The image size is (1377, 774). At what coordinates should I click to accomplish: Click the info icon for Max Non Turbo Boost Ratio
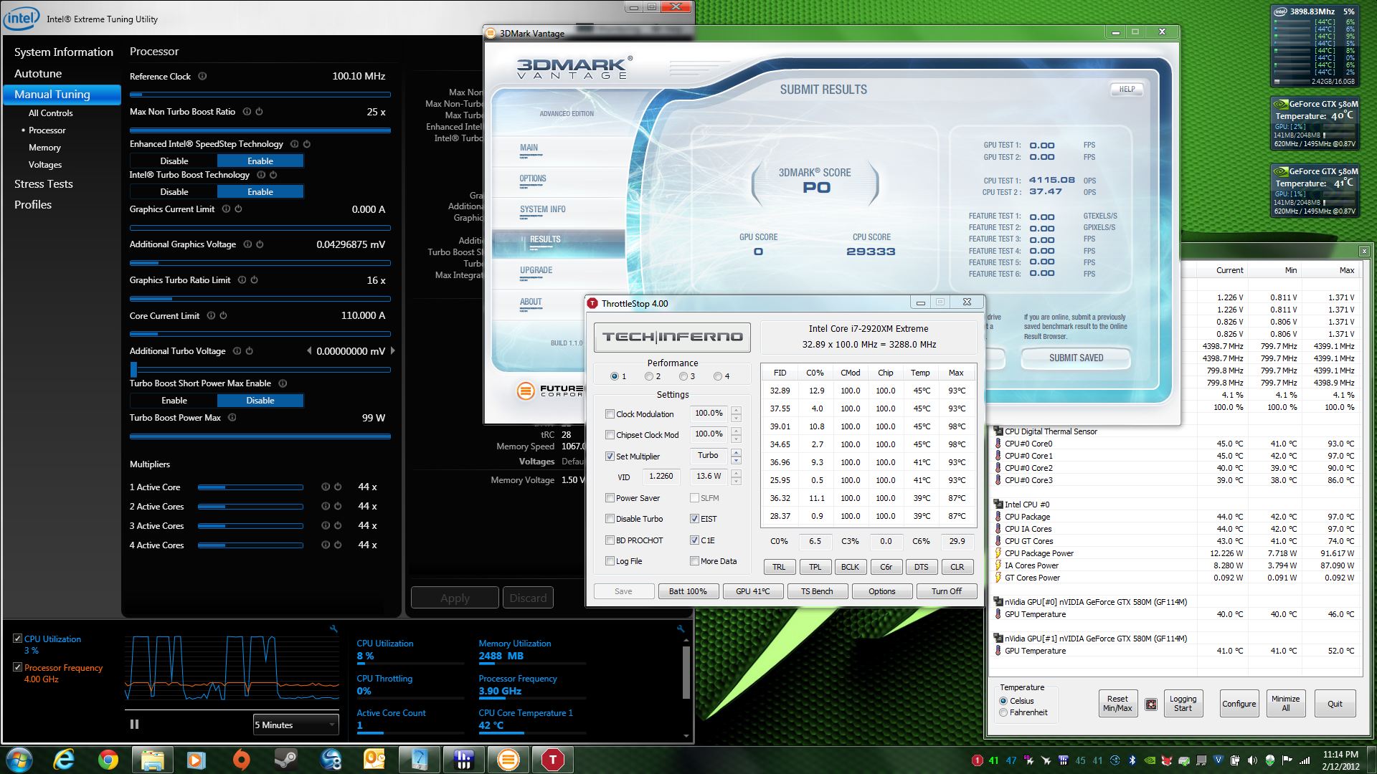(x=247, y=112)
